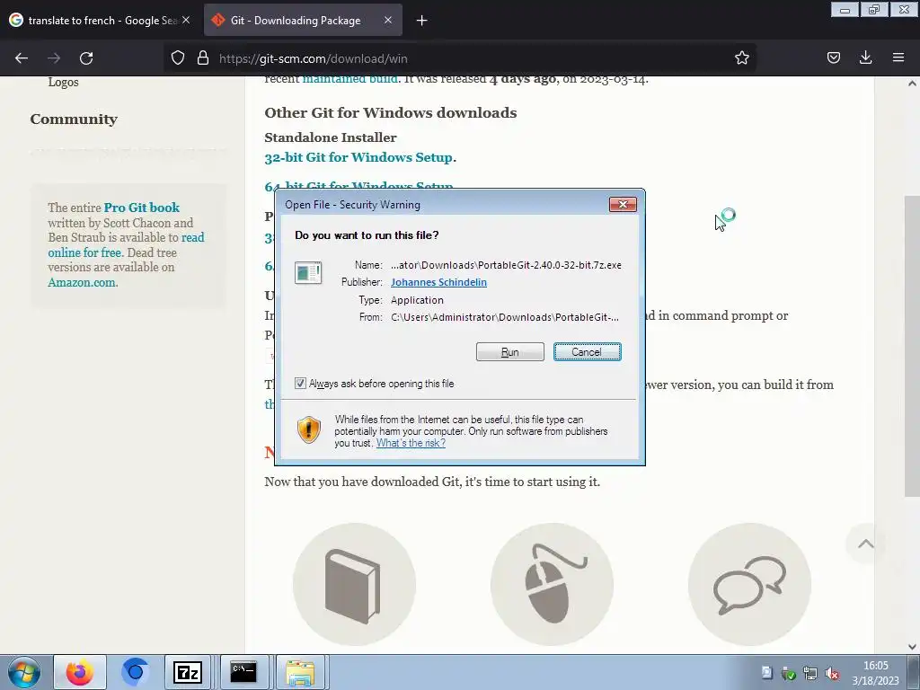
Task: Open the Logos sidebar link
Action: [x=64, y=82]
